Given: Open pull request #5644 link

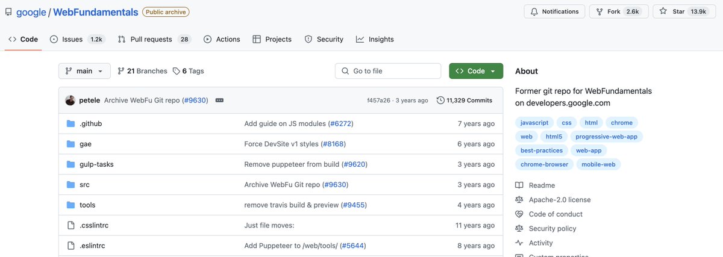Looking at the screenshot, I should click(x=352, y=246).
